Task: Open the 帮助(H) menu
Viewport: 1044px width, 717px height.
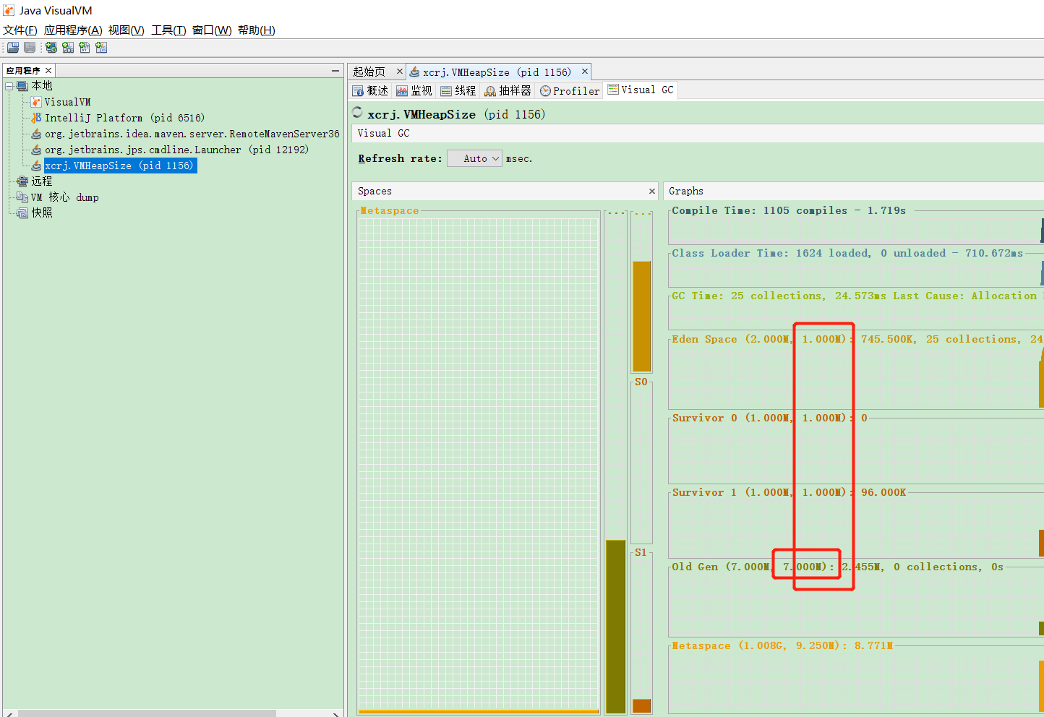Action: click(257, 30)
